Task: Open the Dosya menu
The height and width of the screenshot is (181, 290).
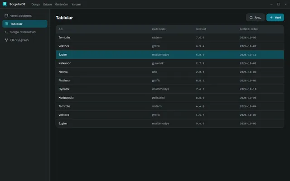Action: (x=35, y=4)
